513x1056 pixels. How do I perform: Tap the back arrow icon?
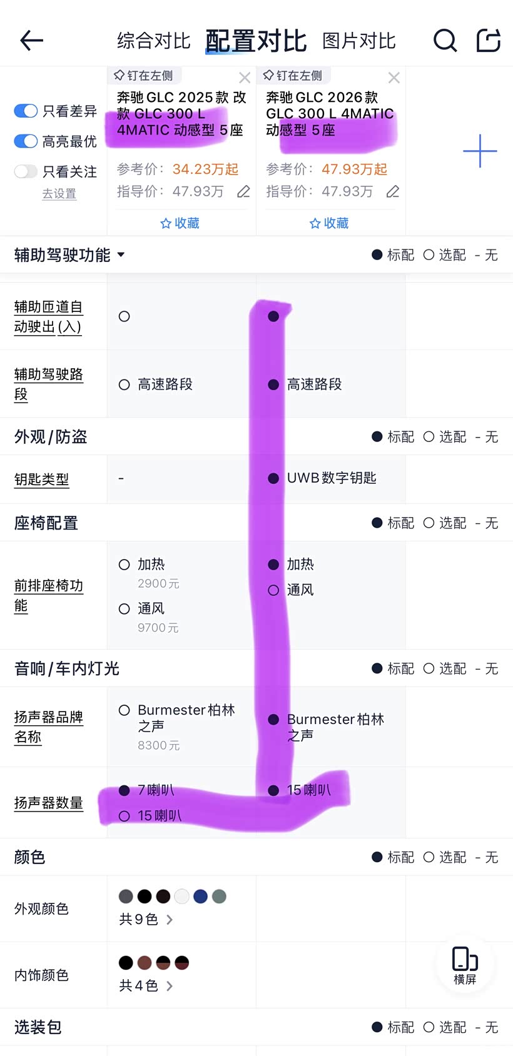pos(31,41)
